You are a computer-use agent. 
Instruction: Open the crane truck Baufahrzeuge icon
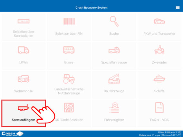tap(114, 79)
